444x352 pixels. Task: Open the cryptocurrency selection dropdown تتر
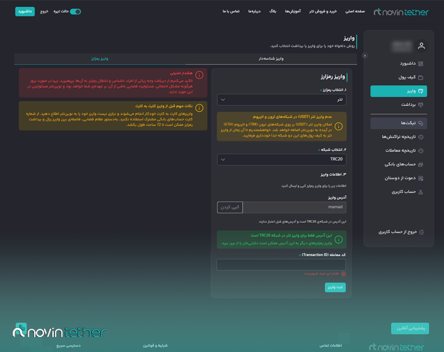click(x=281, y=100)
